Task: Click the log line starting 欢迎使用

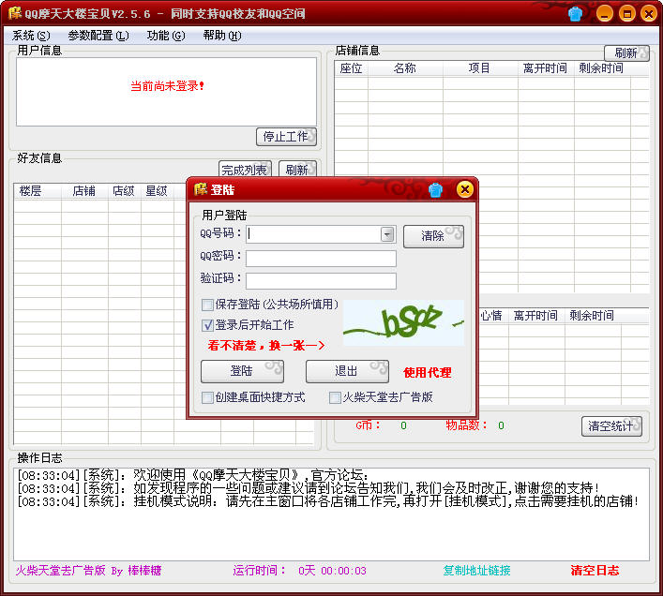Action: [193, 475]
